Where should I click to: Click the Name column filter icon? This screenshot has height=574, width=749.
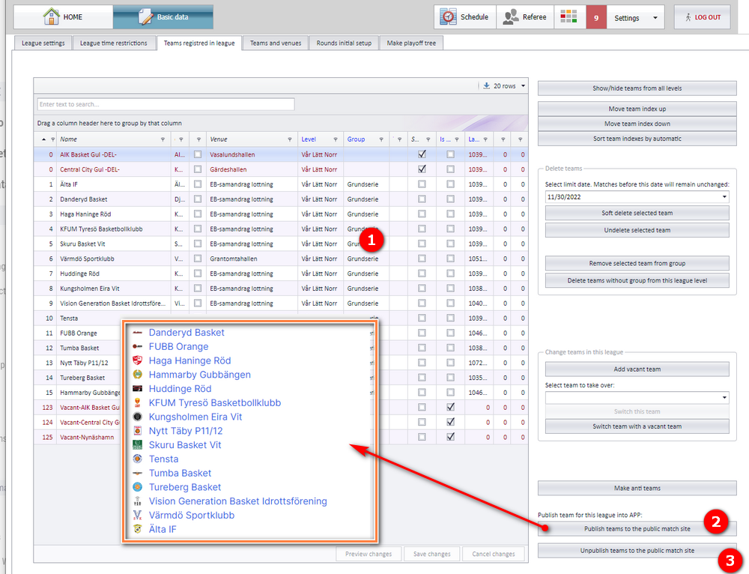click(x=163, y=139)
